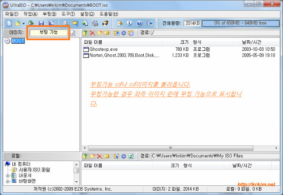This screenshot has width=283, height=195.
Task: Open the 부팅(B) menu
Action: tap(50, 14)
